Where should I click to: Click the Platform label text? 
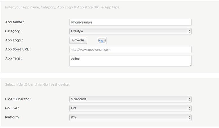coord(13,117)
